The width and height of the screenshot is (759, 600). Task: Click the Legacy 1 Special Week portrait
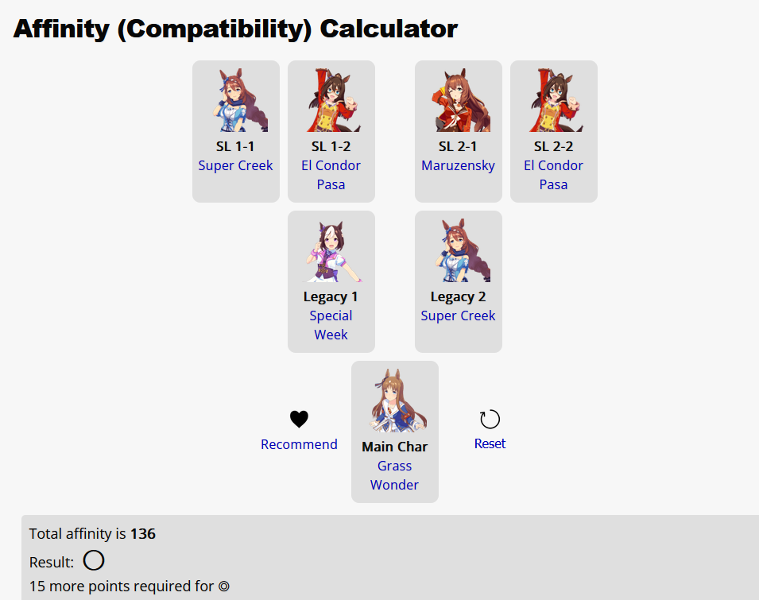tap(331, 250)
